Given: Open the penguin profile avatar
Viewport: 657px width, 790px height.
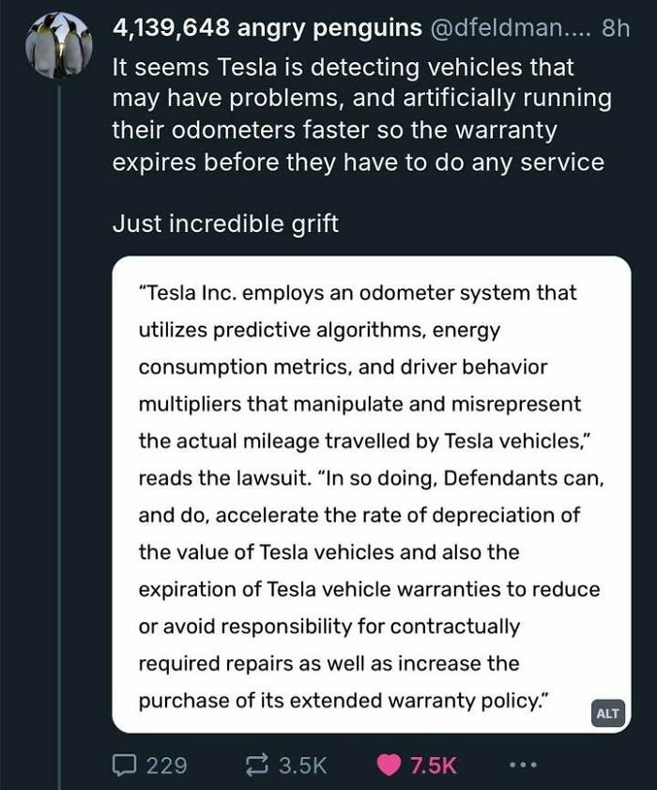Looking at the screenshot, I should (x=59, y=45).
